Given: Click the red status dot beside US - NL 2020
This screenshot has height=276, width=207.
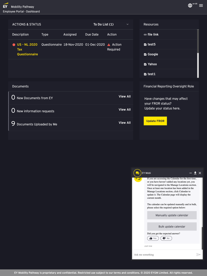Looking at the screenshot, I should click(x=14, y=45).
